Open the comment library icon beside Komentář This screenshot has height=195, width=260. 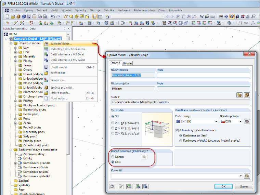coord(247,176)
